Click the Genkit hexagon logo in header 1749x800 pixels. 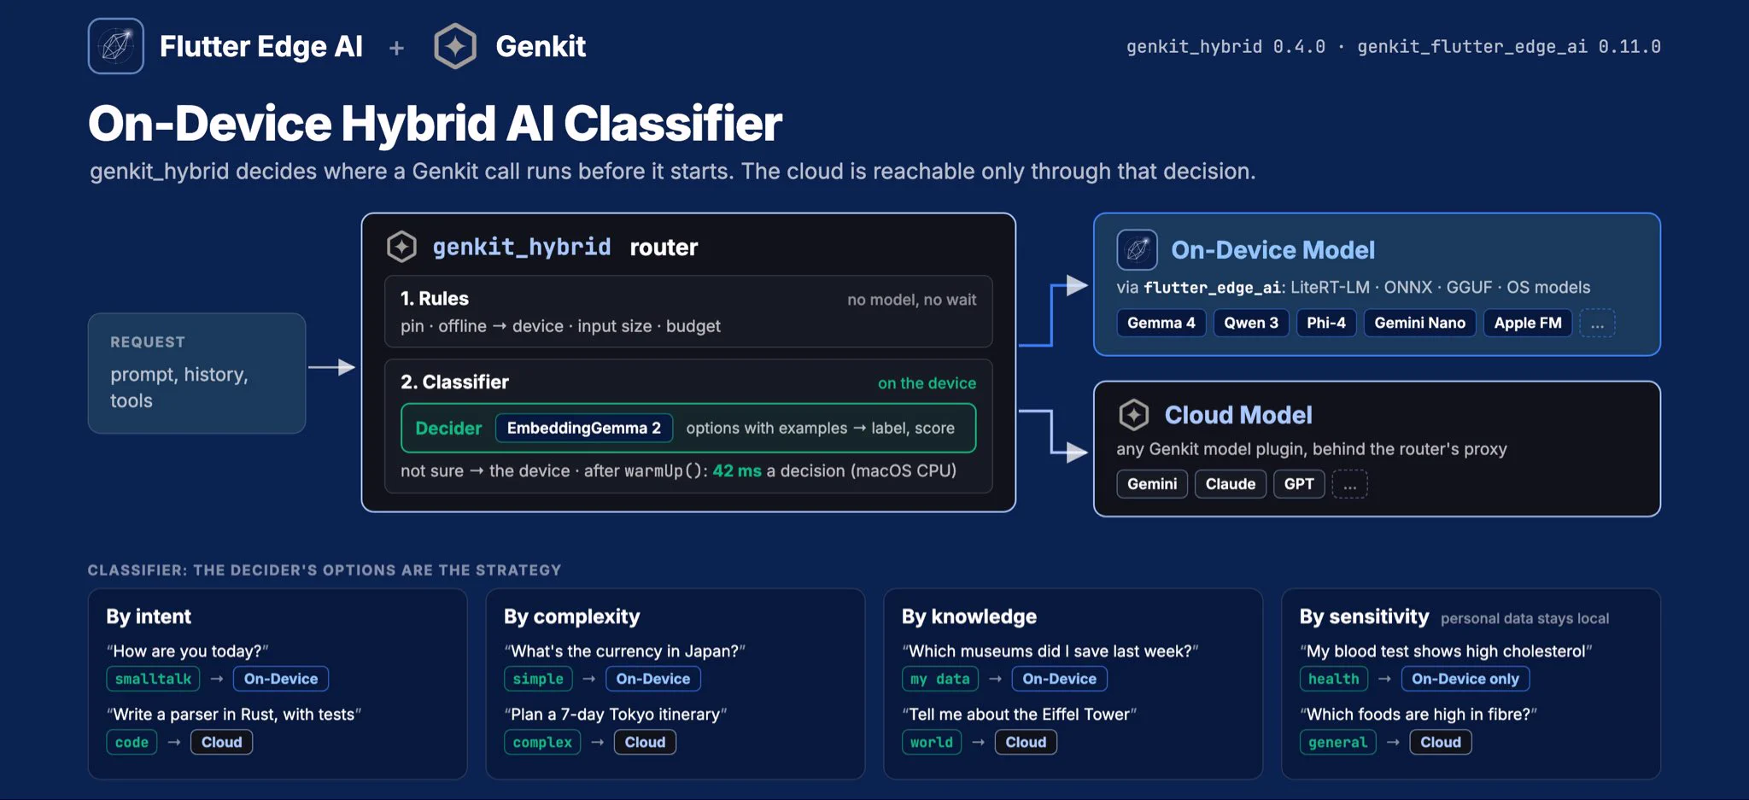[455, 46]
